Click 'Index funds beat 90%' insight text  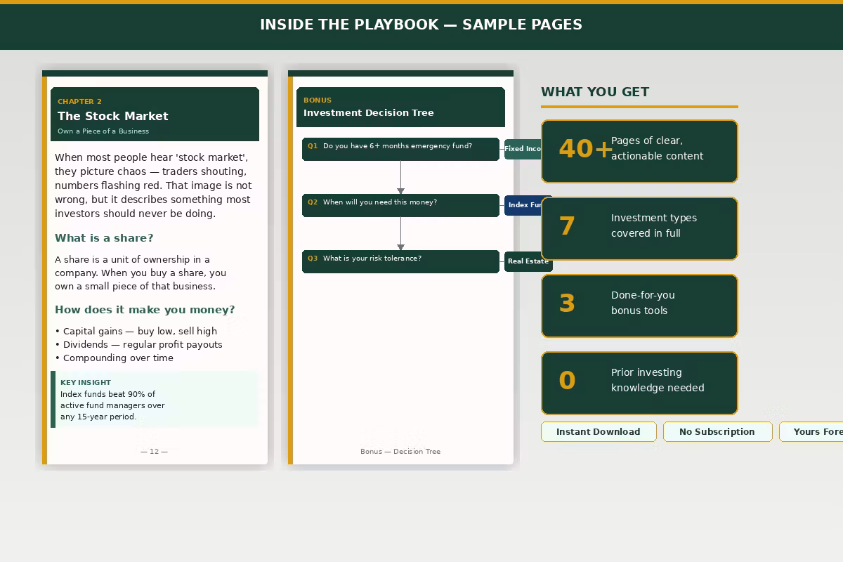[x=112, y=405]
